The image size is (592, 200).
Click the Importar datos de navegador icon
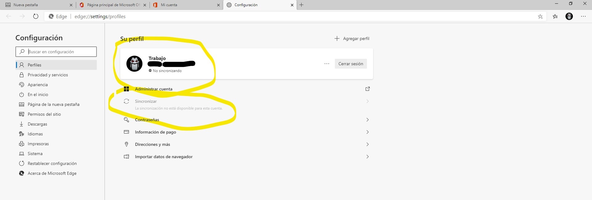(x=126, y=157)
